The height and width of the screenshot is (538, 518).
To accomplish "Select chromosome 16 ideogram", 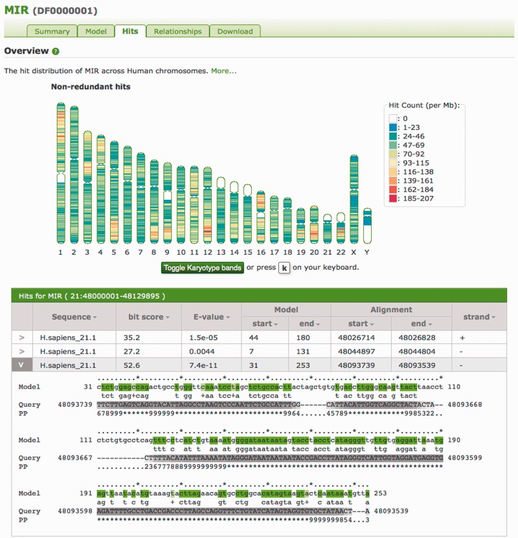I will [261, 217].
